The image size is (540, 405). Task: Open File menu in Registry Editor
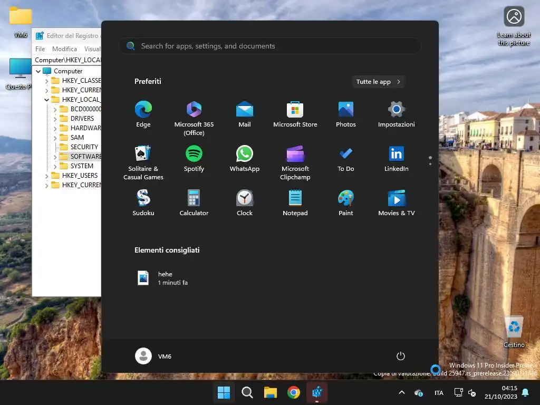(x=40, y=49)
